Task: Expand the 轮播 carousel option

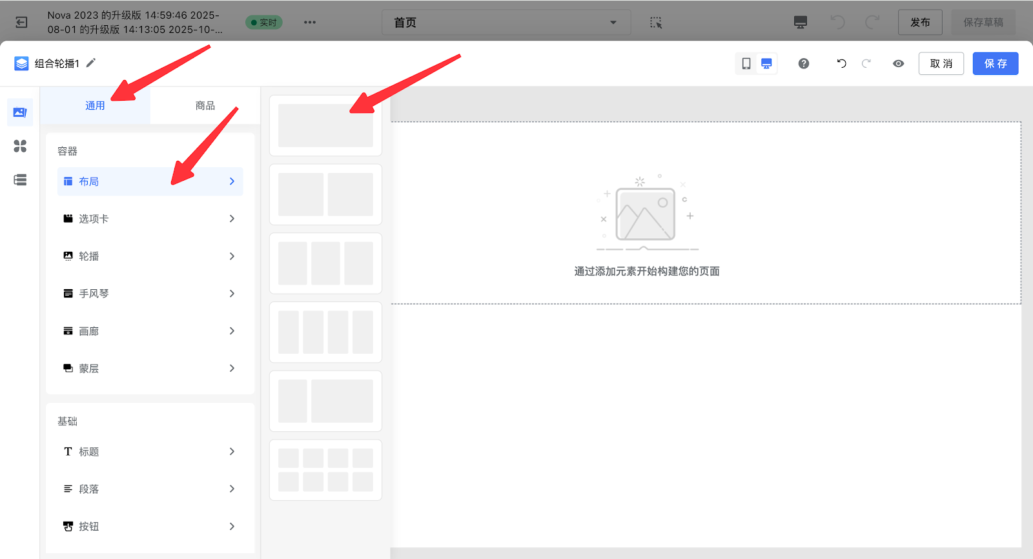Action: [150, 256]
